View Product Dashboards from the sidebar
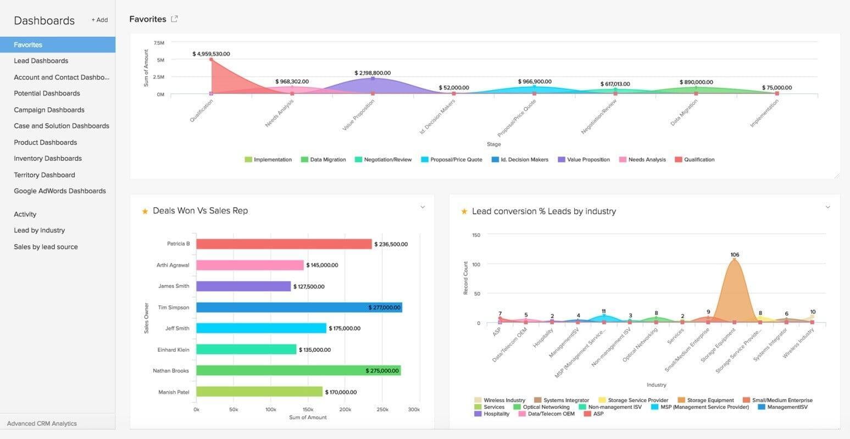This screenshot has width=850, height=439. (x=45, y=142)
